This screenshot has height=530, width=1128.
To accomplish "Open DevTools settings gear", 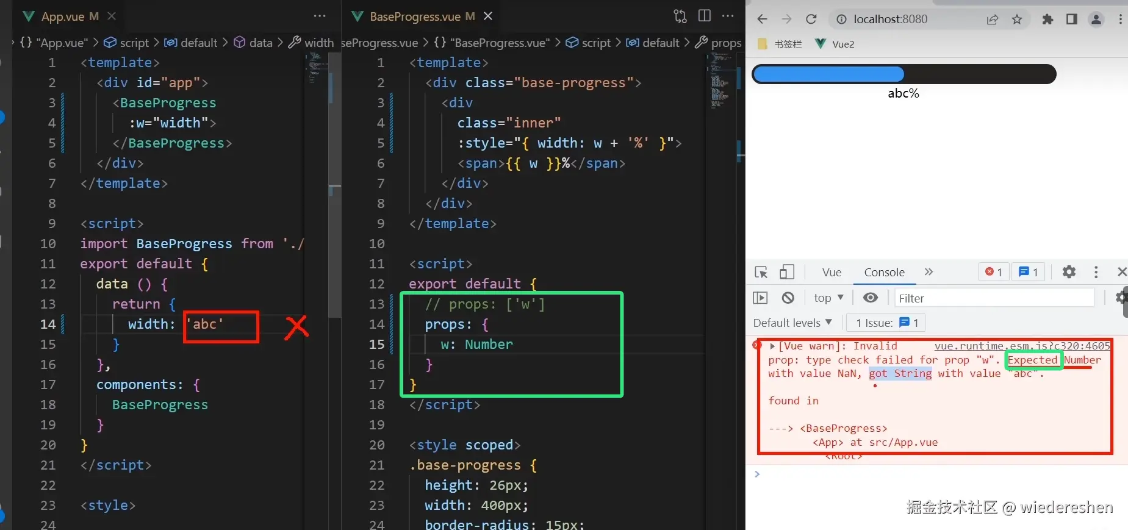I will click(1069, 272).
